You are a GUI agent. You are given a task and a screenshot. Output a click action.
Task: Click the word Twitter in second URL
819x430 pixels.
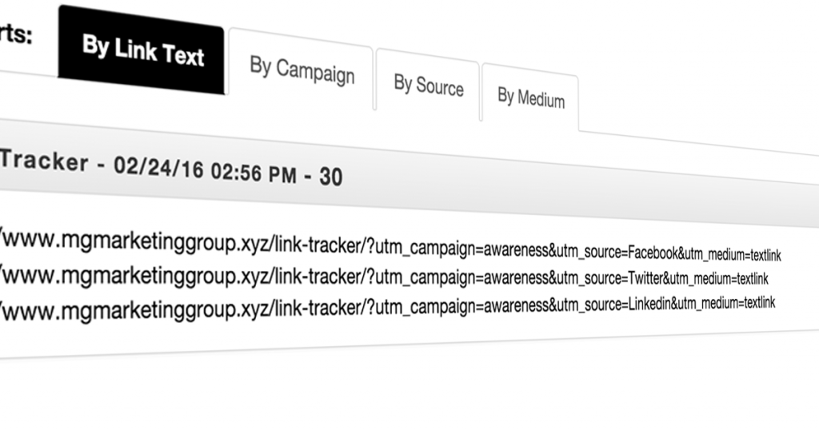click(x=645, y=278)
